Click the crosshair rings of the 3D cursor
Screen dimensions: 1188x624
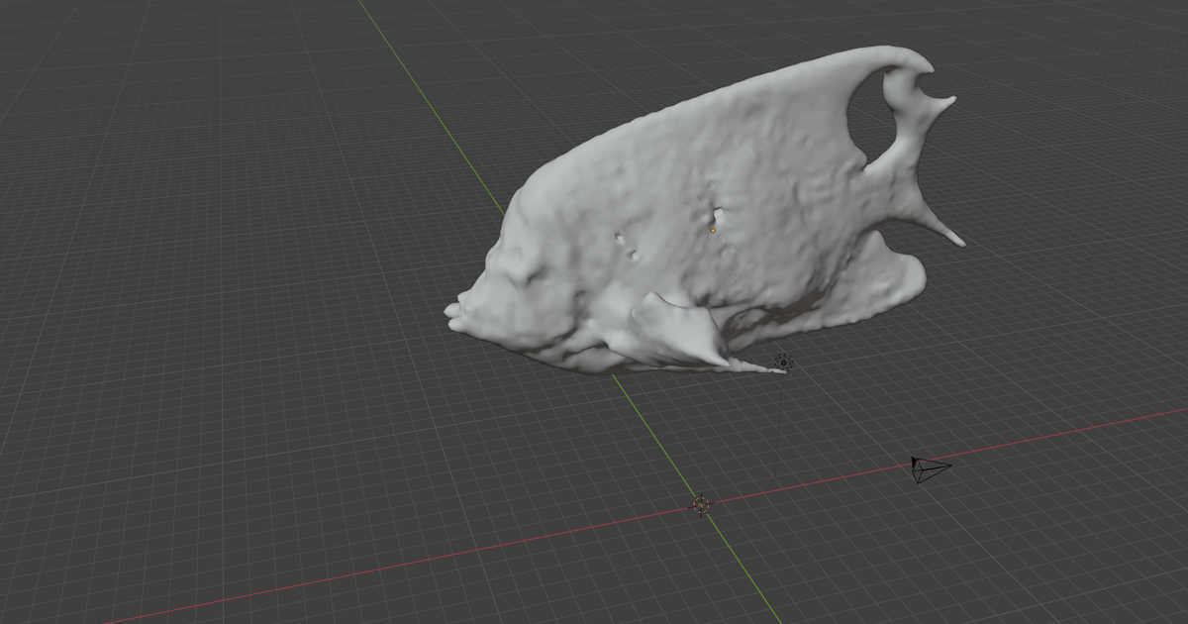point(703,505)
